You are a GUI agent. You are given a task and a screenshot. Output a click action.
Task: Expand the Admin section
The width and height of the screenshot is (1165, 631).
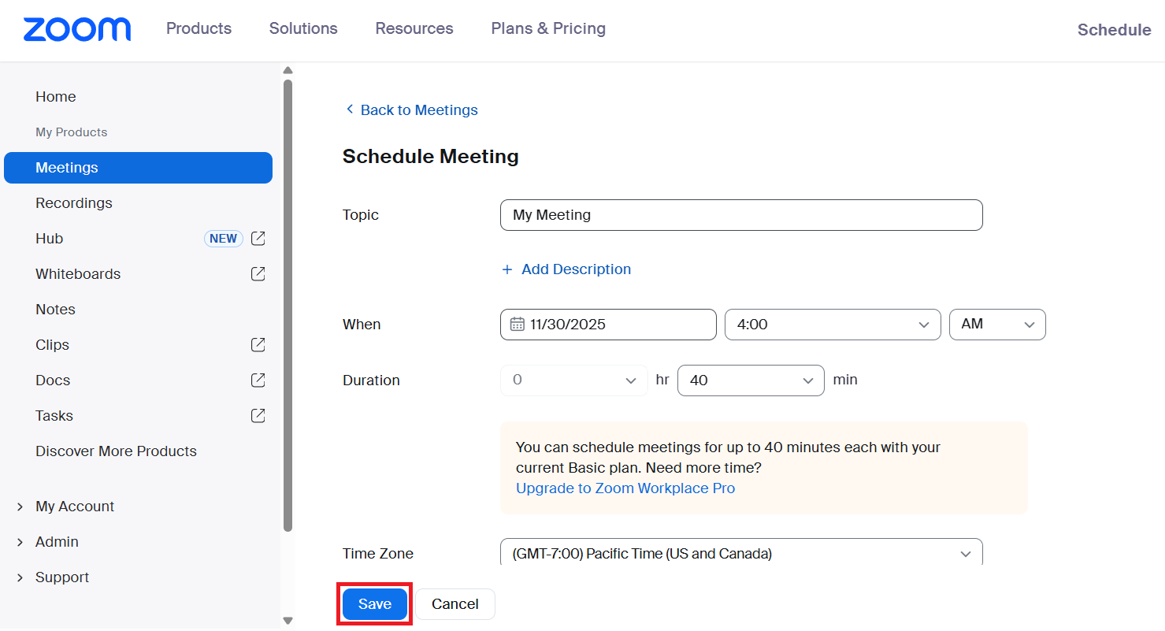coord(20,542)
